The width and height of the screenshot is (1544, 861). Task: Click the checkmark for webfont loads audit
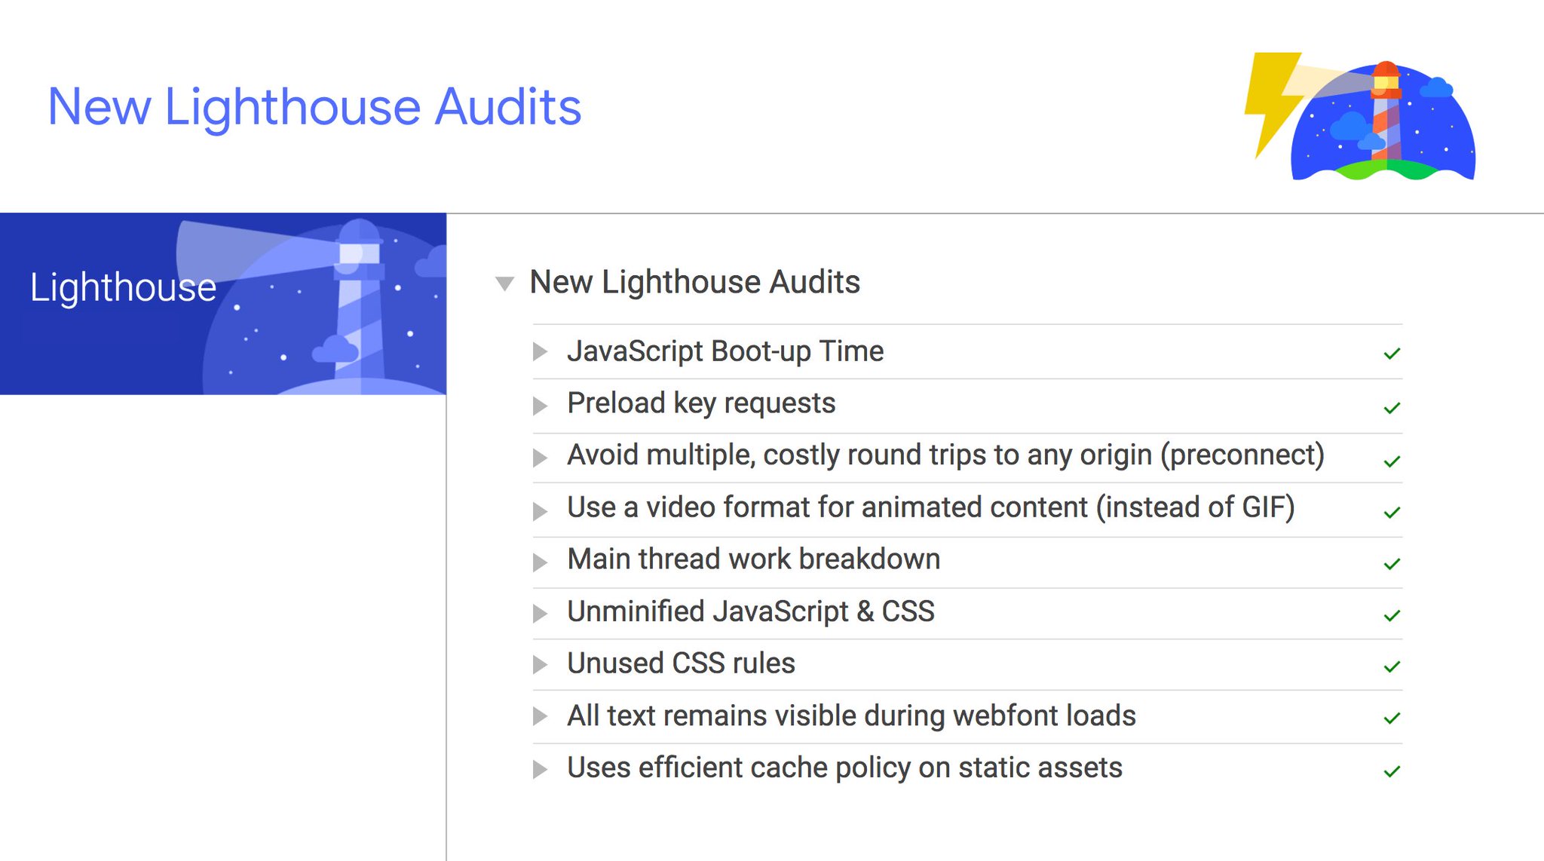[1392, 718]
